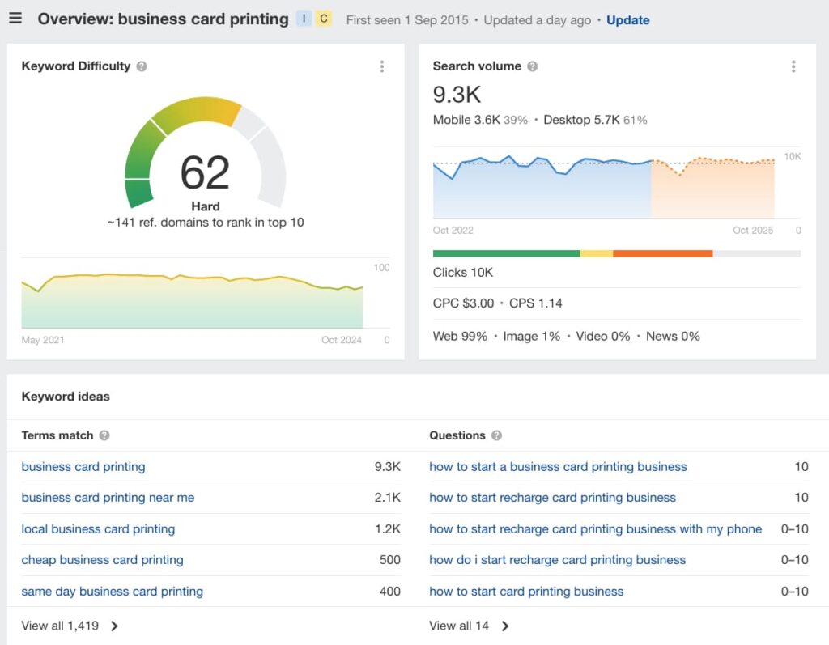Click 'View all 14' questions link

pos(469,626)
